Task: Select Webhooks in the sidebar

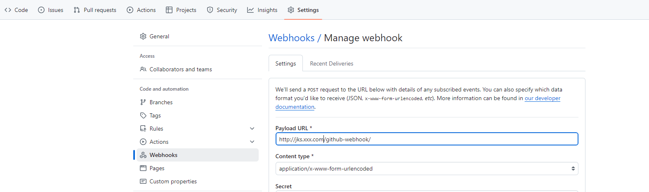Action: [198, 155]
